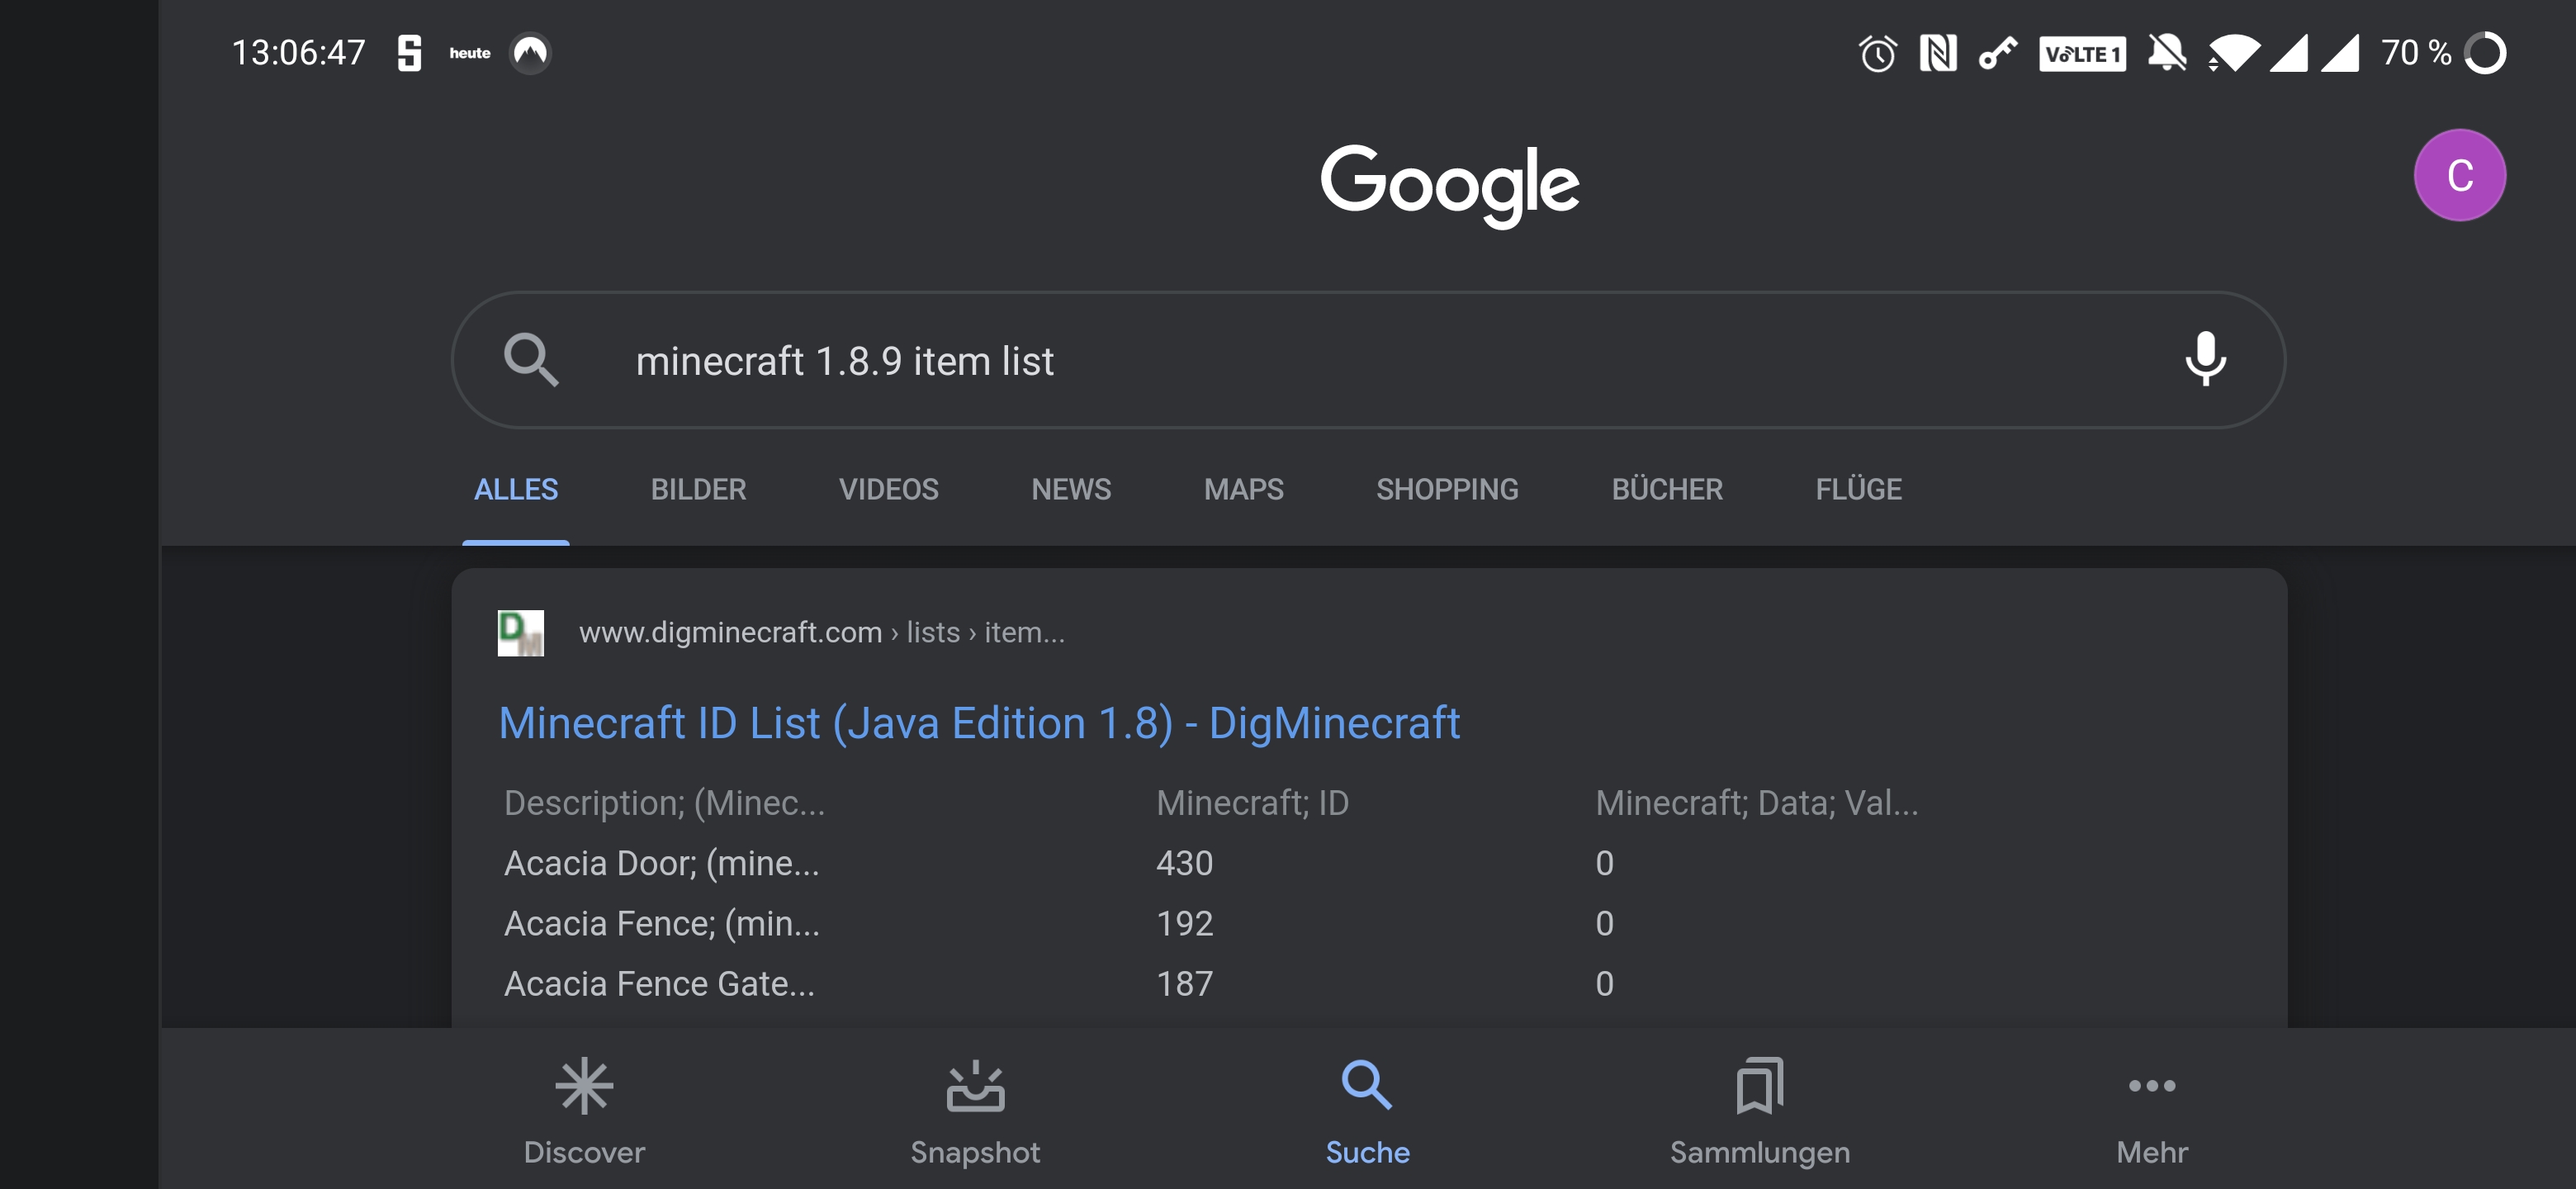
Task: Tap the muted notifications bell icon
Action: pos(2167,53)
